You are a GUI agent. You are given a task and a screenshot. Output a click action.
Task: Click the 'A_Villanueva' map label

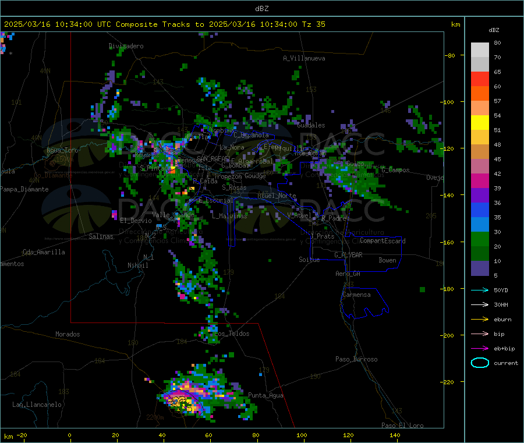[x=304, y=58]
